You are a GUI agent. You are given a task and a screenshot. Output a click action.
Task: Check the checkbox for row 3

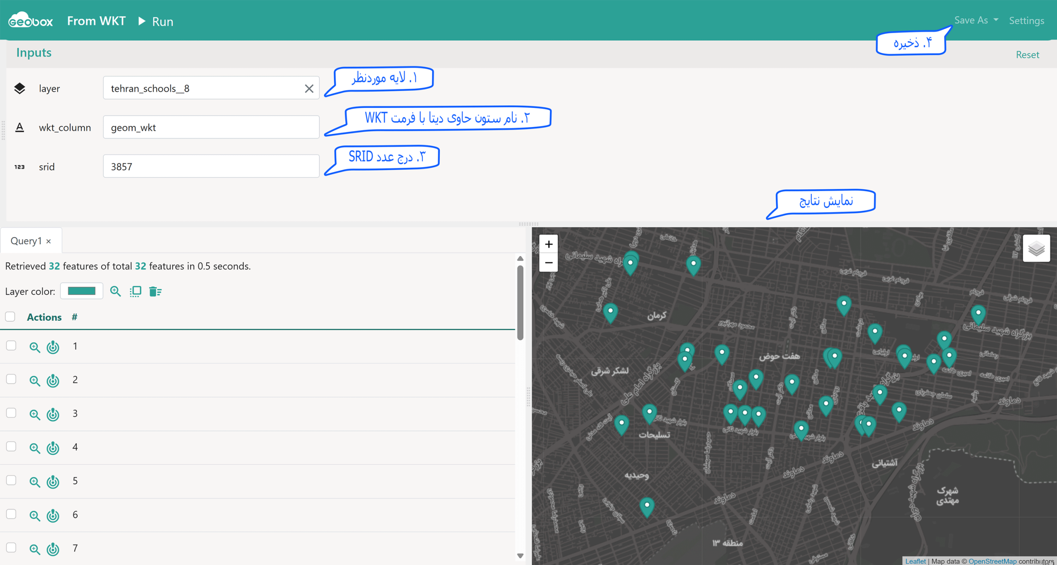pos(11,413)
